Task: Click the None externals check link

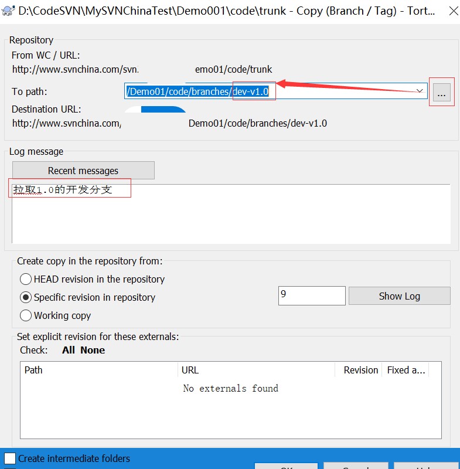Action: (93, 350)
